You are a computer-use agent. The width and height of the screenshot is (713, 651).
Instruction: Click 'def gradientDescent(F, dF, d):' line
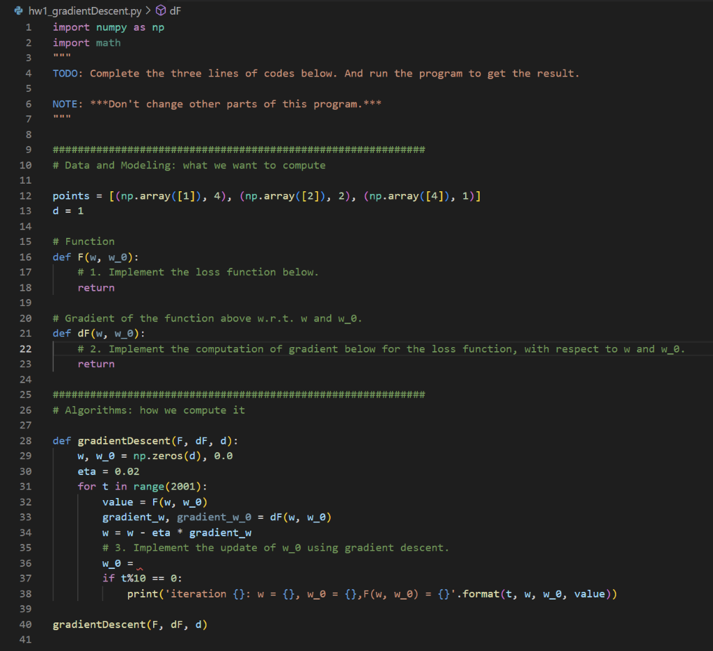click(x=146, y=441)
